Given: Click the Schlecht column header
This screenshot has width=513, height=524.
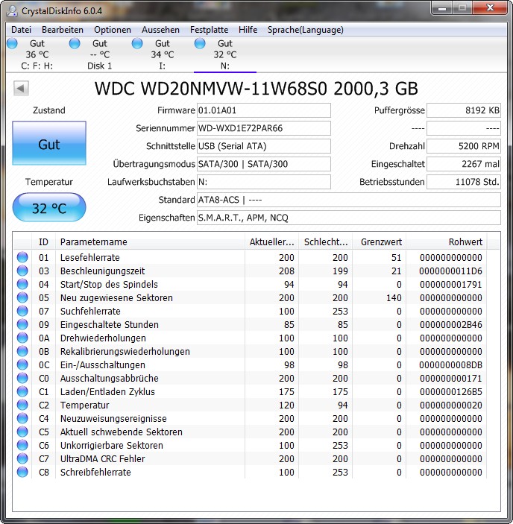Looking at the screenshot, I should click(325, 242).
